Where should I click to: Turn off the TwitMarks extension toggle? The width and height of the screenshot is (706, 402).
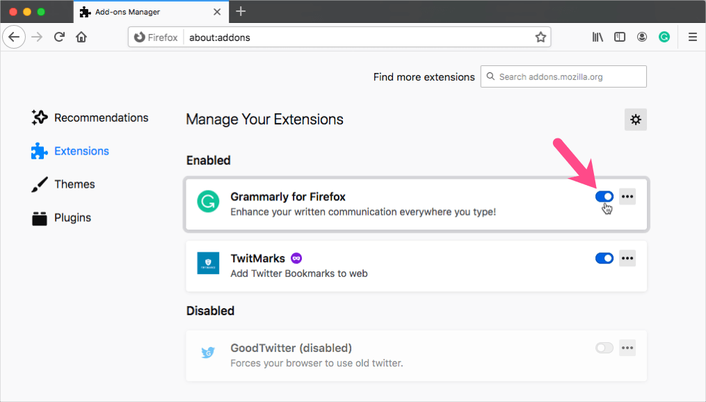tap(604, 258)
